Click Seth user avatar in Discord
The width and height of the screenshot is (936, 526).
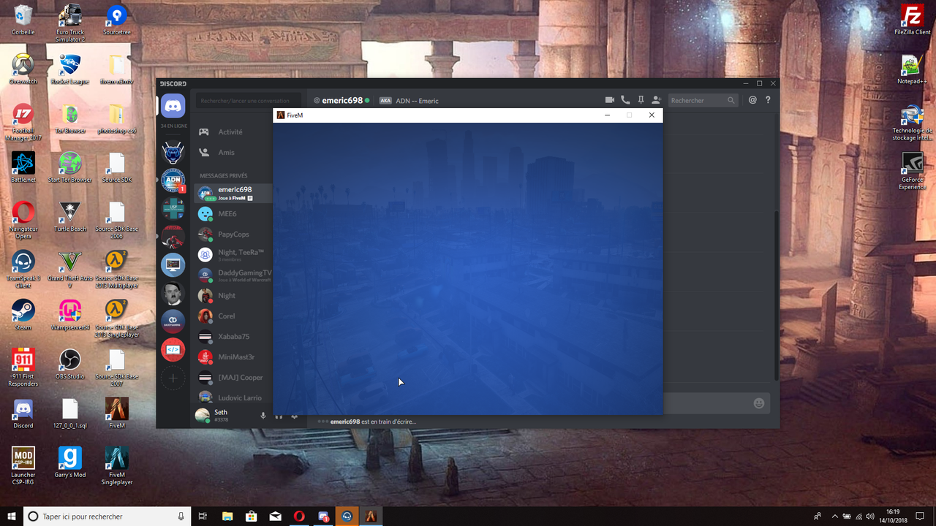(202, 416)
